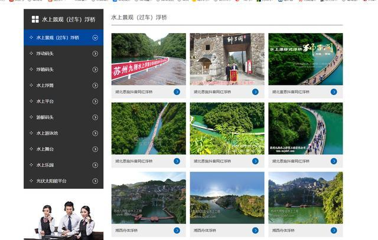
Task: Open the curved river bridge aerial thumbnail
Action: (x=227, y=129)
